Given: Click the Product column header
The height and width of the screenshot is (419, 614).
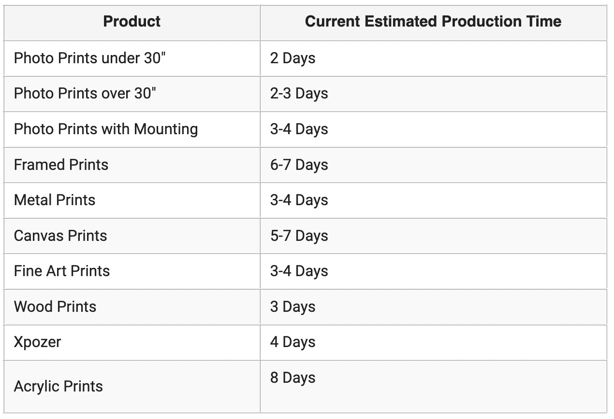Looking at the screenshot, I should [132, 22].
